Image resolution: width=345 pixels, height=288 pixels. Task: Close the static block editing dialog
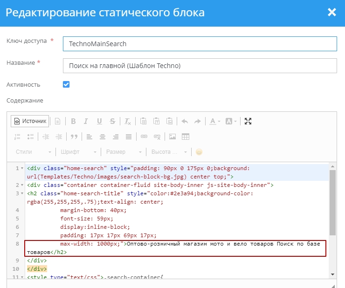pyautogui.click(x=332, y=13)
